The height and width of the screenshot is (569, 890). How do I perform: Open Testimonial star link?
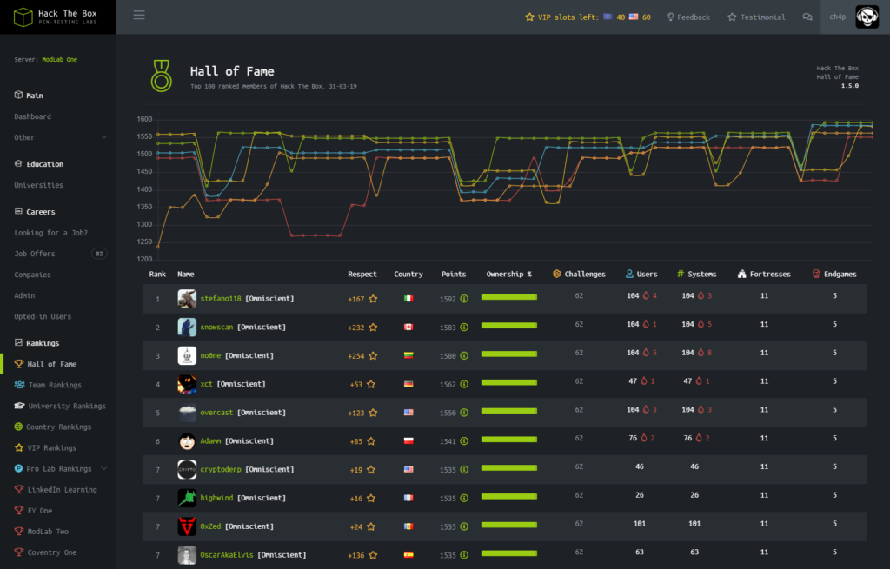pos(757,17)
